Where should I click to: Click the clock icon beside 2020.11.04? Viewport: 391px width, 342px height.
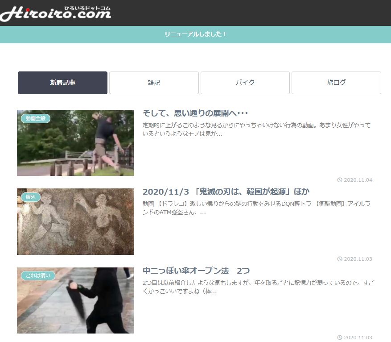[340, 180]
